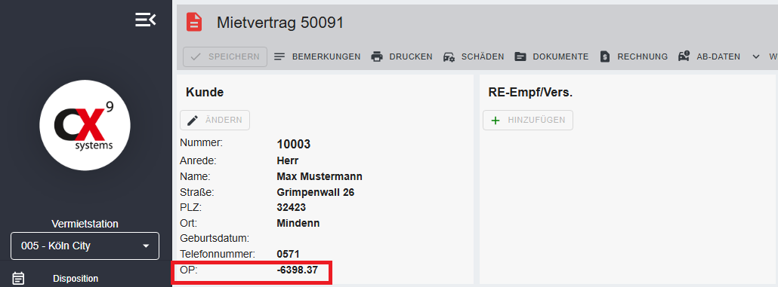Click the Drucken printer icon
Viewport: 778px width, 287px height.
pos(377,57)
